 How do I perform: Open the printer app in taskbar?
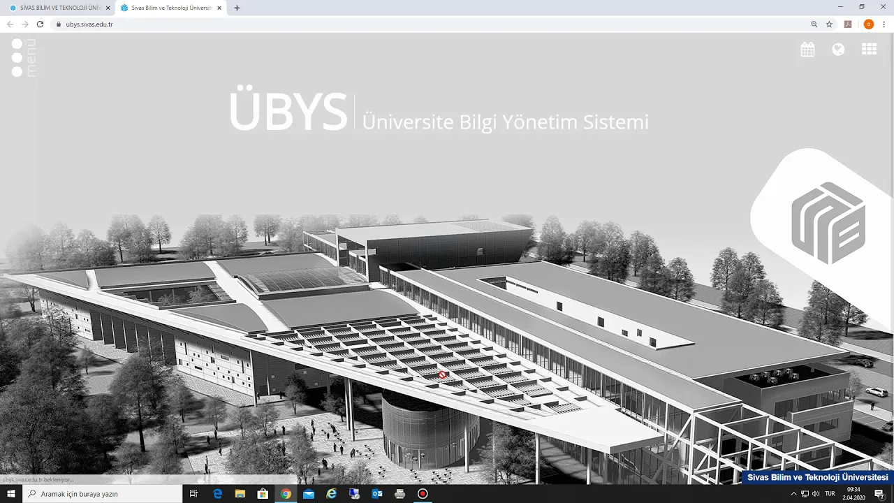400,493
